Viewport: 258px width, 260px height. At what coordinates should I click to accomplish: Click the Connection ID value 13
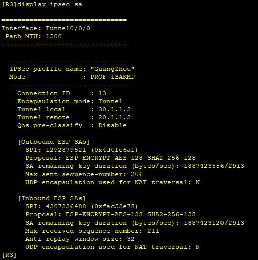[x=102, y=93]
